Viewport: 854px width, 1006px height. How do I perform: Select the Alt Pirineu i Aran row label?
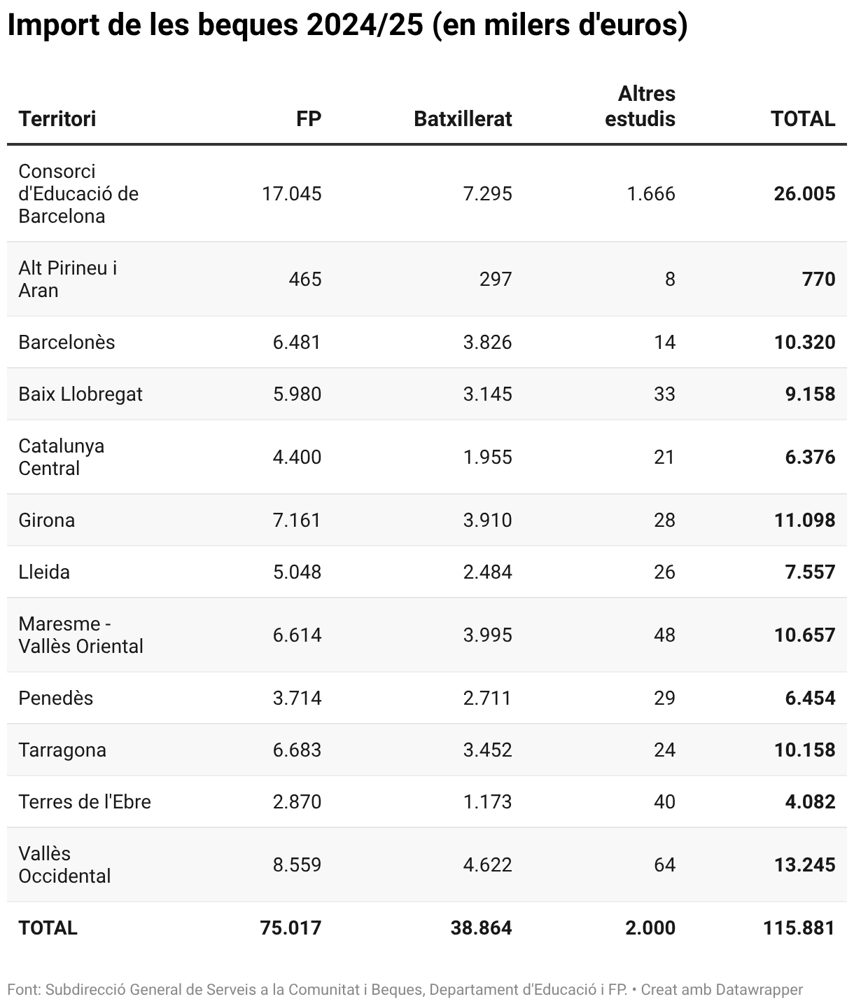(x=68, y=280)
